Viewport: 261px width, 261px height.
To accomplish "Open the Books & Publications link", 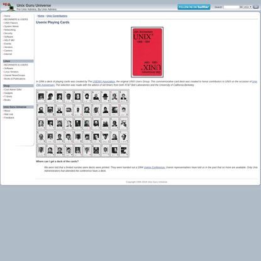I will point(14,79).
